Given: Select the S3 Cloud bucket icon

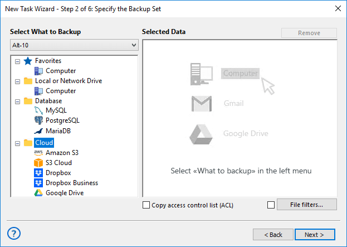Looking at the screenshot, I should tap(38, 163).
